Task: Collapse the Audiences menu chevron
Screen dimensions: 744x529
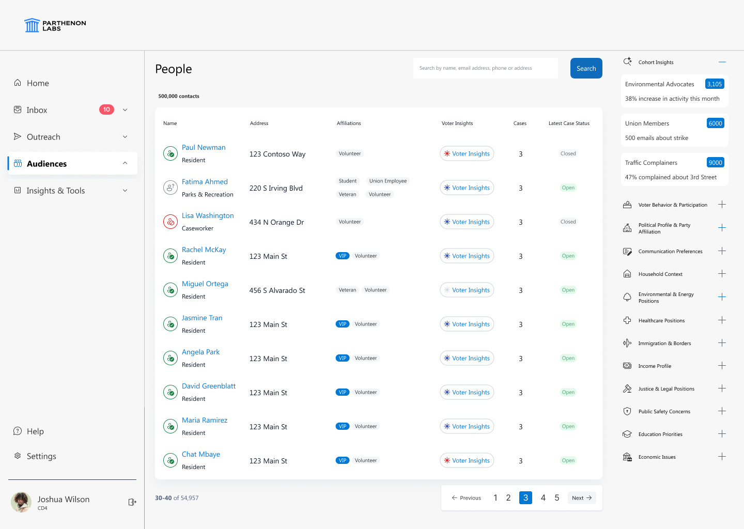Action: pyautogui.click(x=125, y=163)
